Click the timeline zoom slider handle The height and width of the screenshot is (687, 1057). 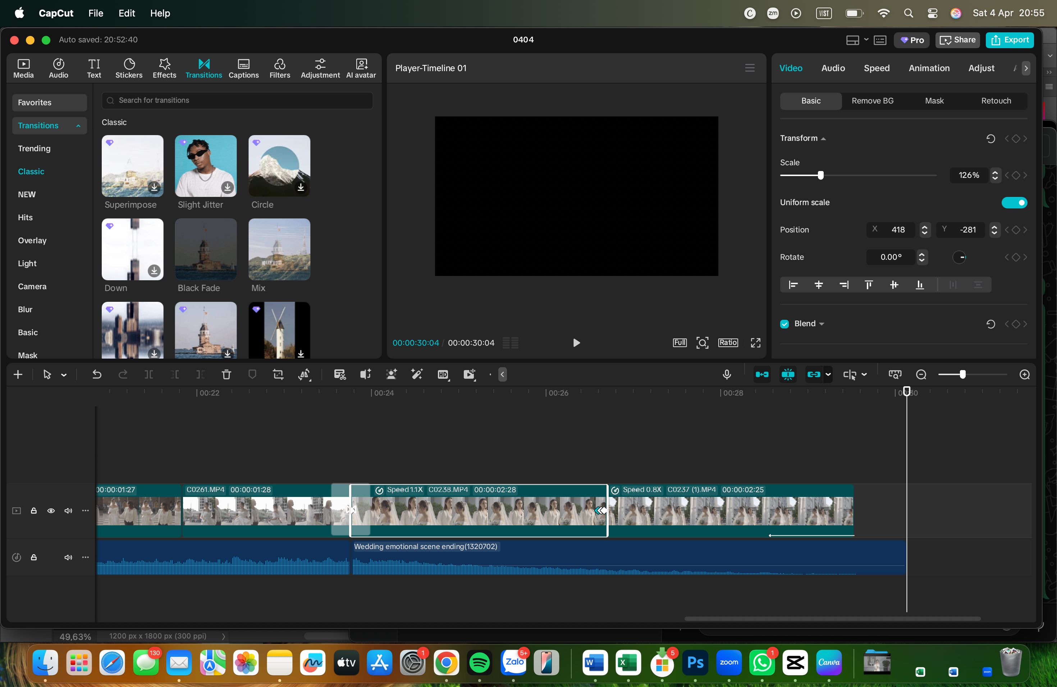(x=962, y=374)
